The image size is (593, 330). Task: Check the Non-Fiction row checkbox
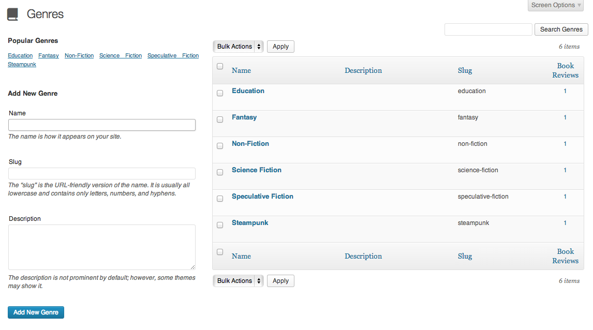point(220,146)
